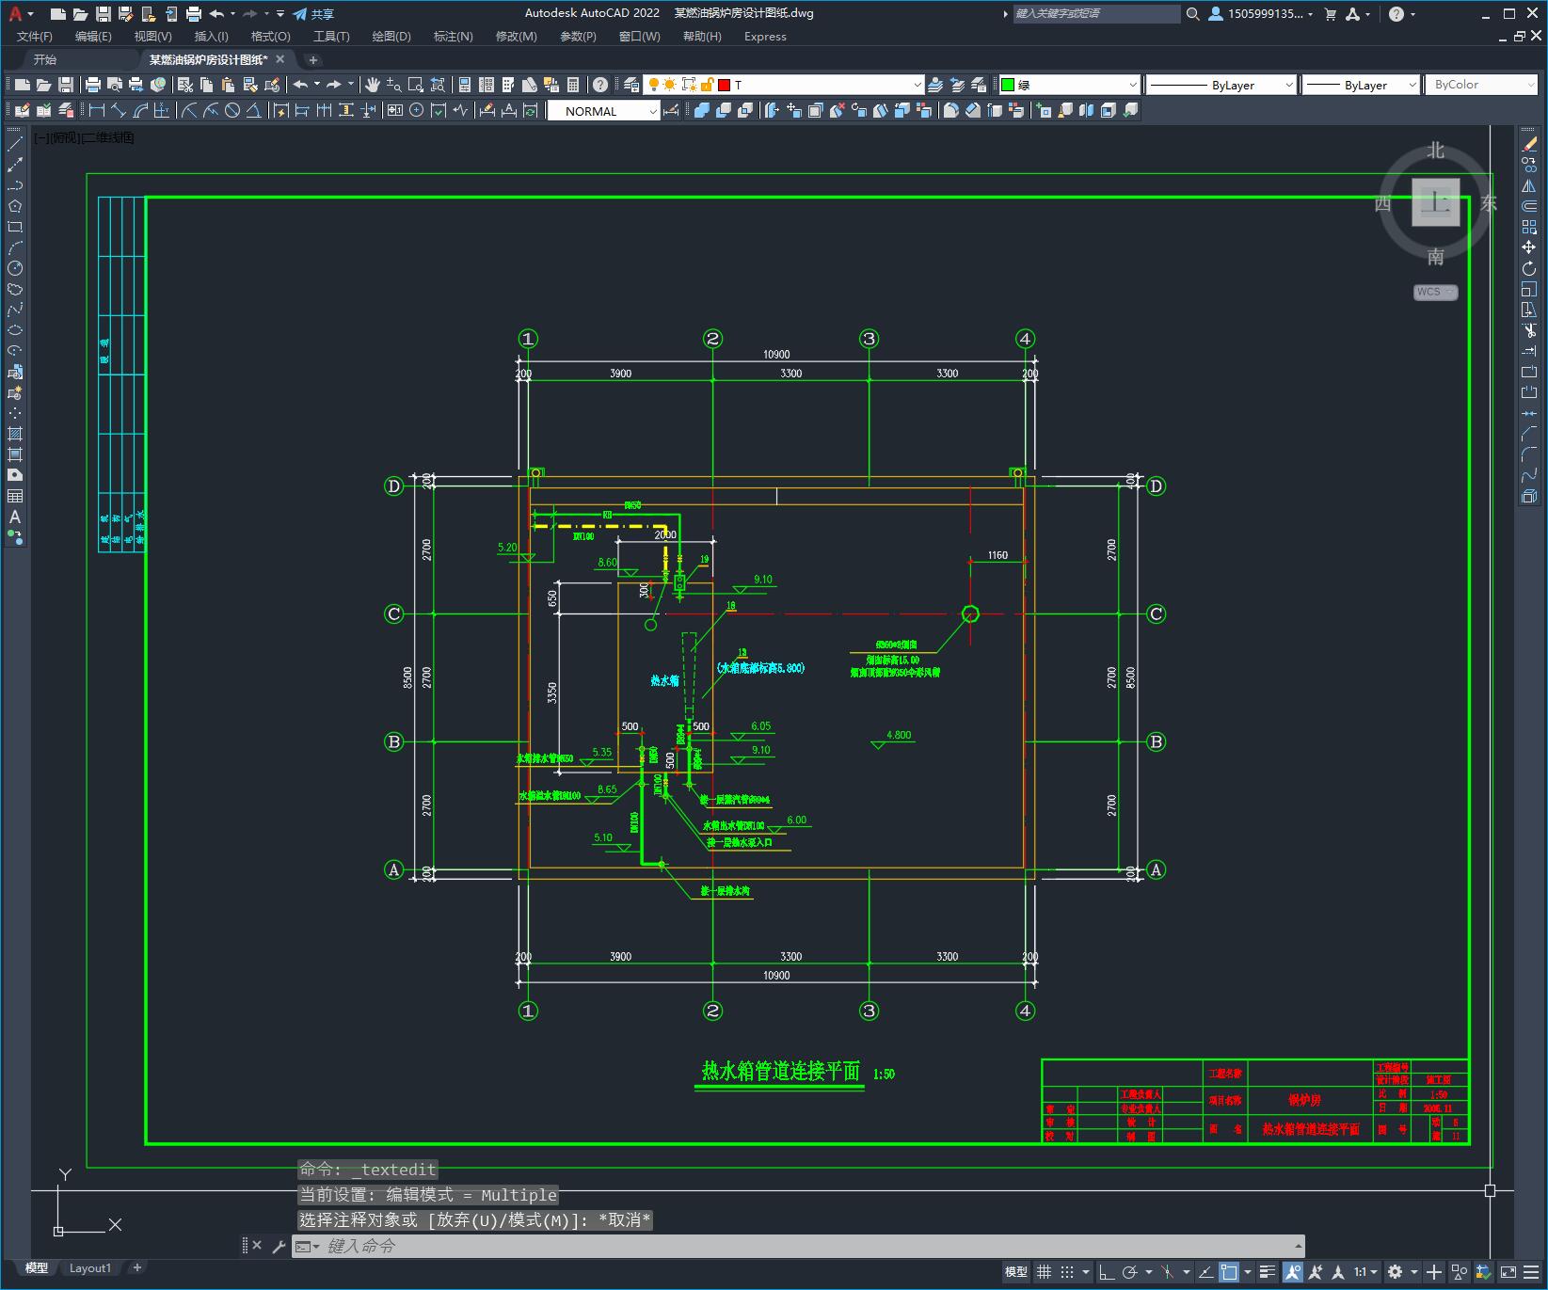Screen dimensions: 1548x1290
Task: Open the 绘图(D) menu
Action: [x=391, y=36]
